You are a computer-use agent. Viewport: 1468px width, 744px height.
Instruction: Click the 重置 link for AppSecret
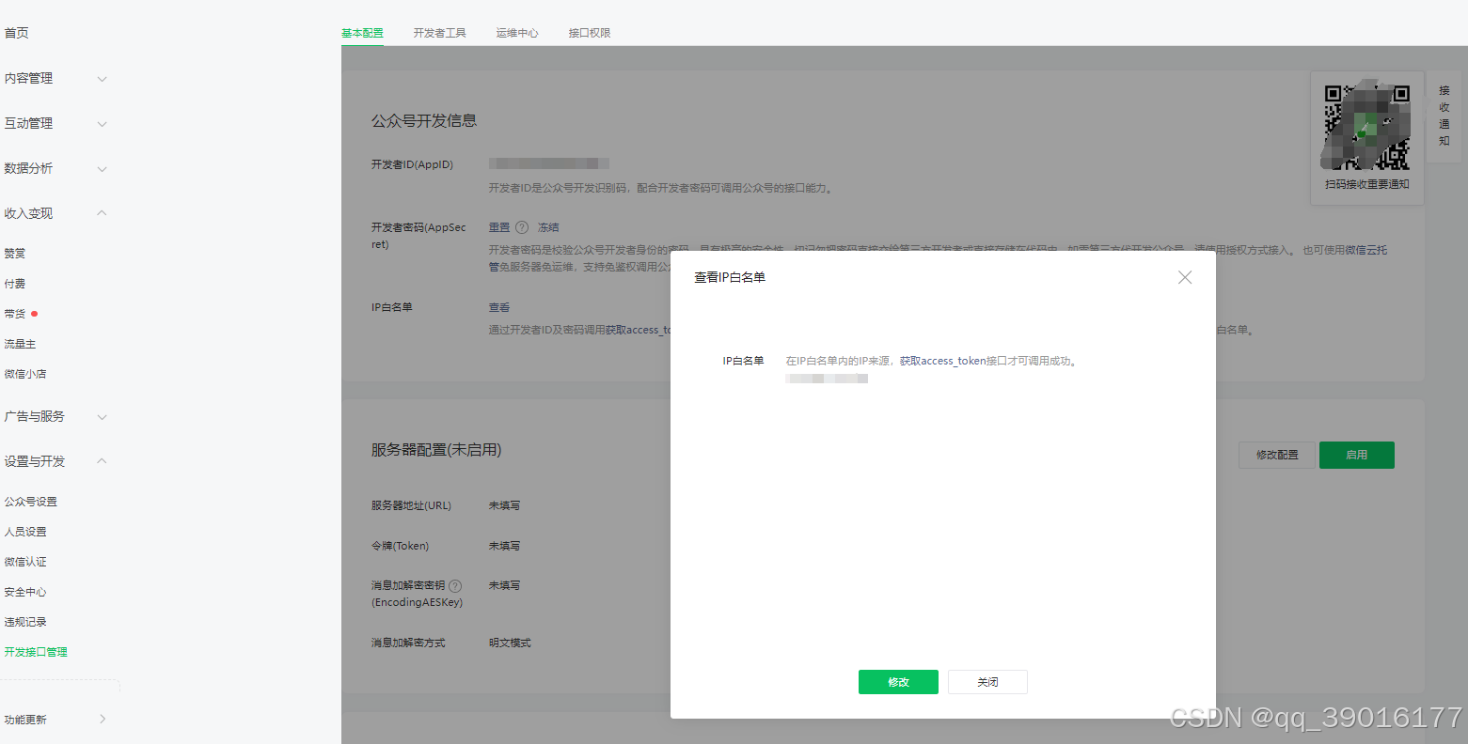tap(499, 227)
